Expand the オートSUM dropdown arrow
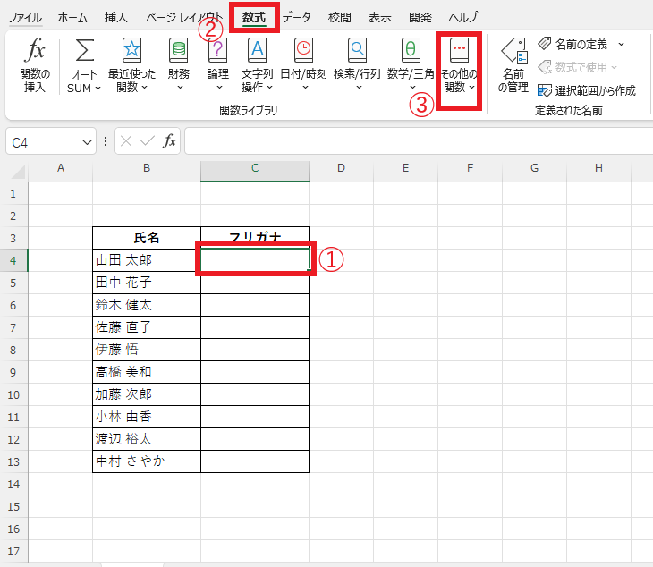 click(x=98, y=89)
